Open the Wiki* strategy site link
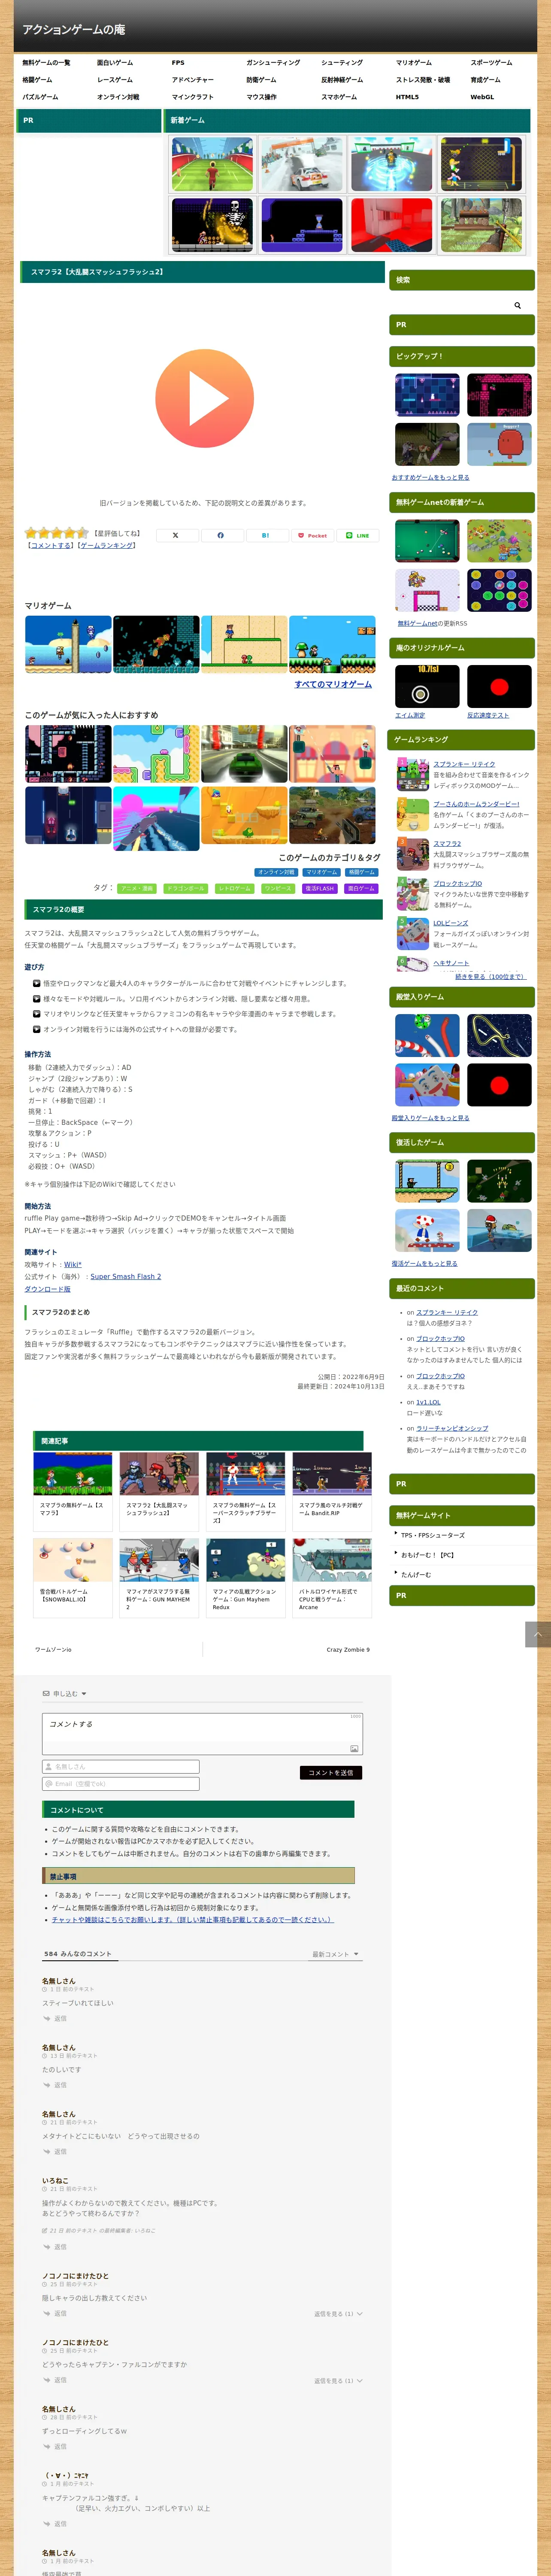The width and height of the screenshot is (551, 2576). tap(72, 1264)
